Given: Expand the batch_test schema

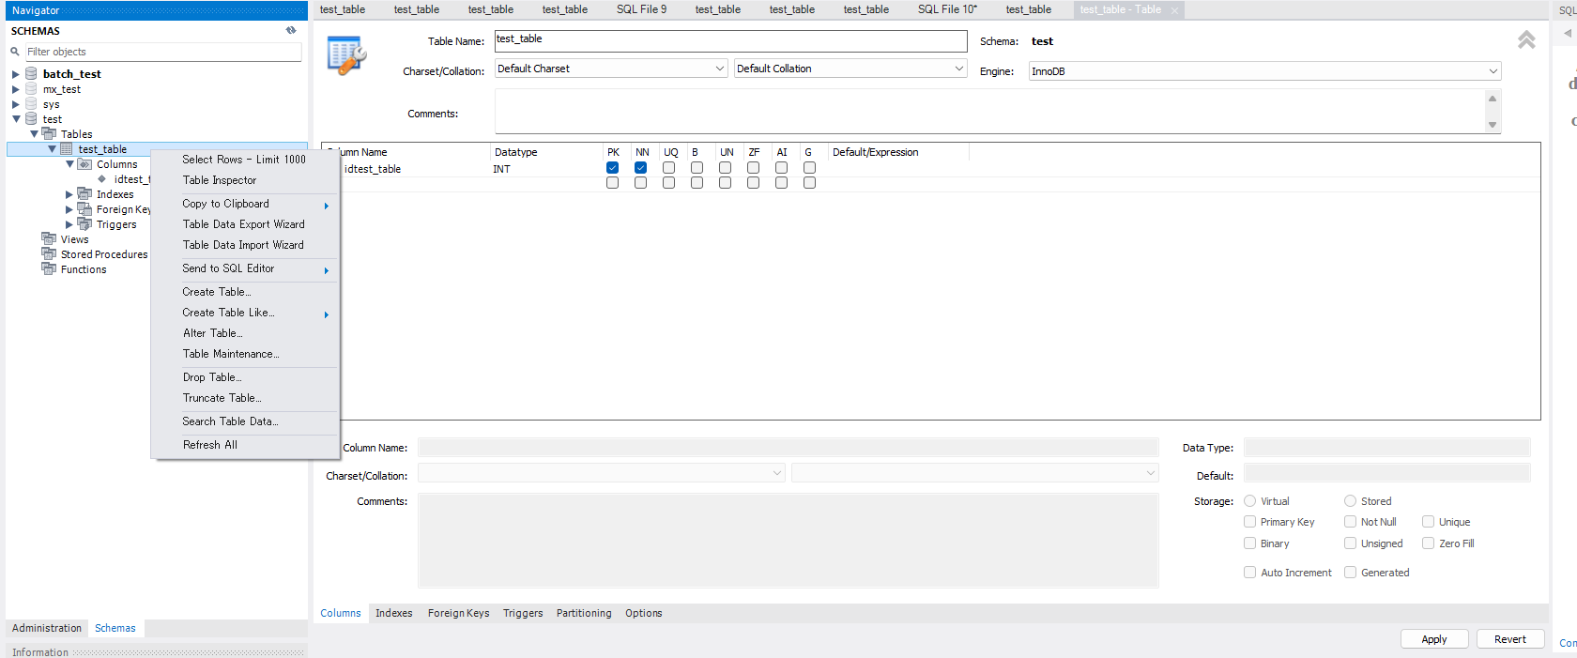Looking at the screenshot, I should [x=16, y=74].
